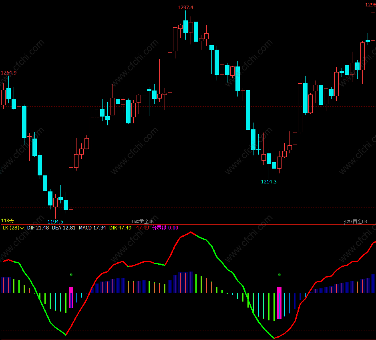The width and height of the screenshot is (376, 340).
Task: Click the red 47.49 value label
Action: 143,228
